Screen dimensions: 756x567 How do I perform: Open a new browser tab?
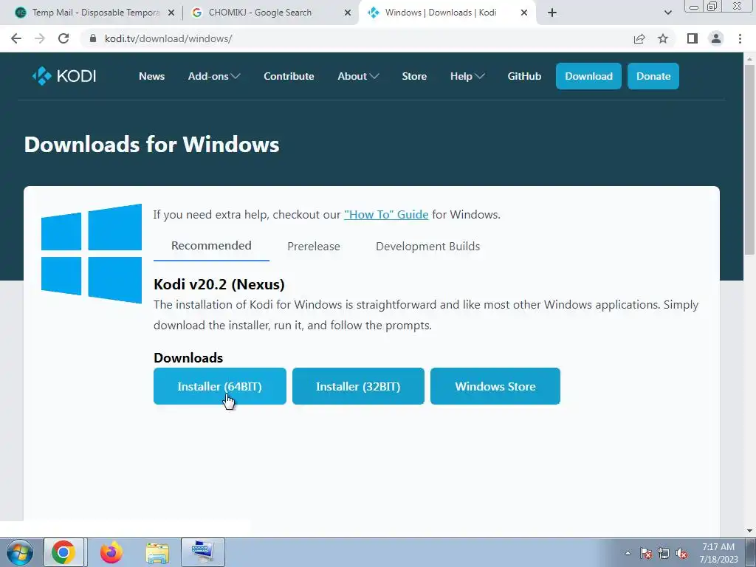[x=552, y=13]
